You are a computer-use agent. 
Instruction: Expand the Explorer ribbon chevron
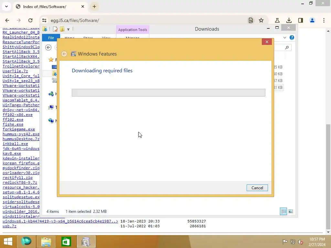point(284,37)
